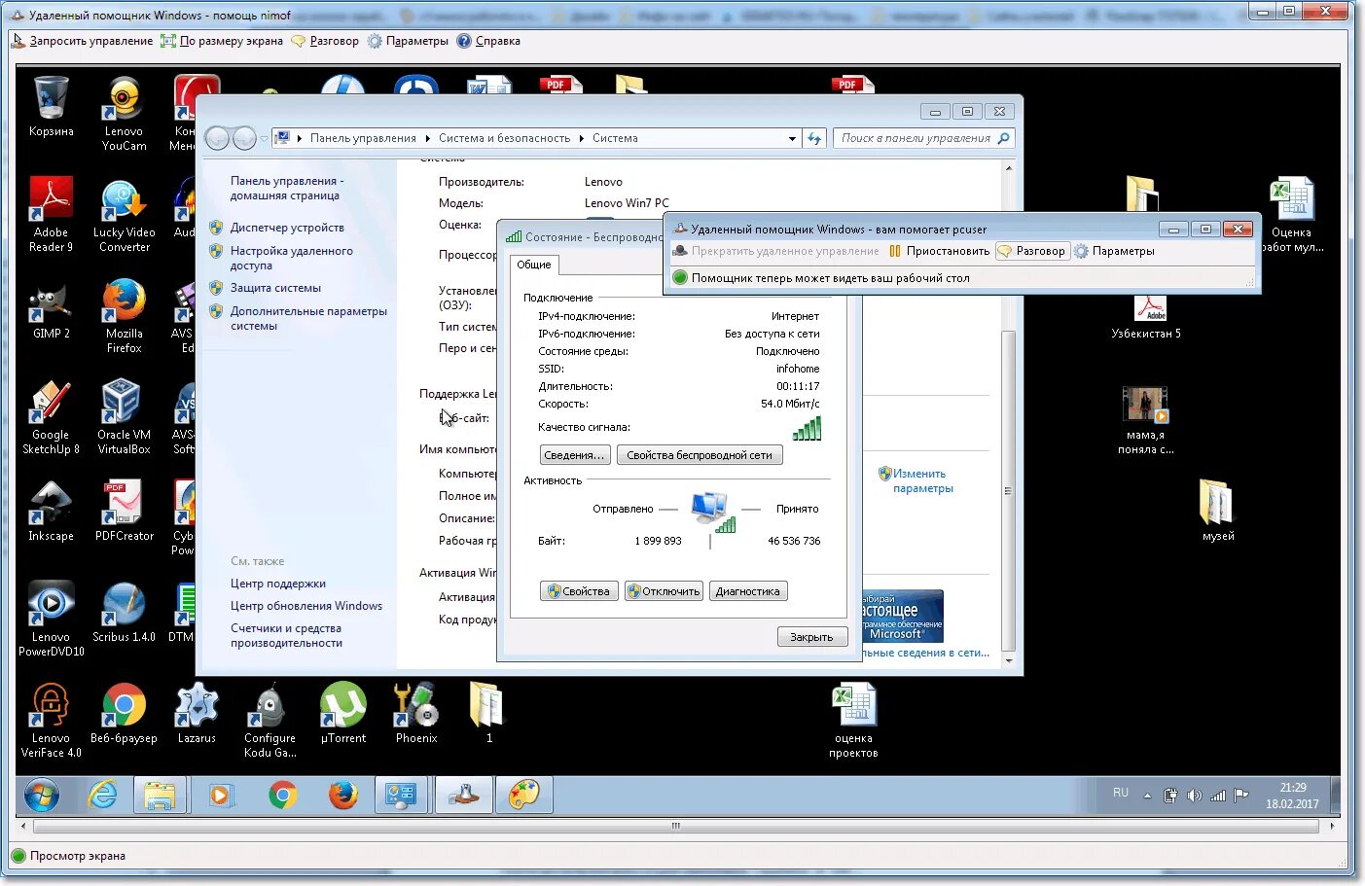Screen dimensions: 1365x886
Task: Open the Google SketchUp 8 icon
Action: tap(51, 417)
